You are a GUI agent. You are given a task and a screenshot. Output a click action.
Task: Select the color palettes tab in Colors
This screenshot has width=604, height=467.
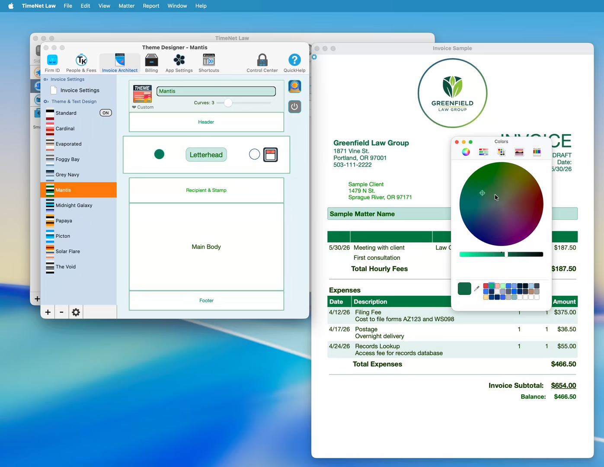coord(501,152)
